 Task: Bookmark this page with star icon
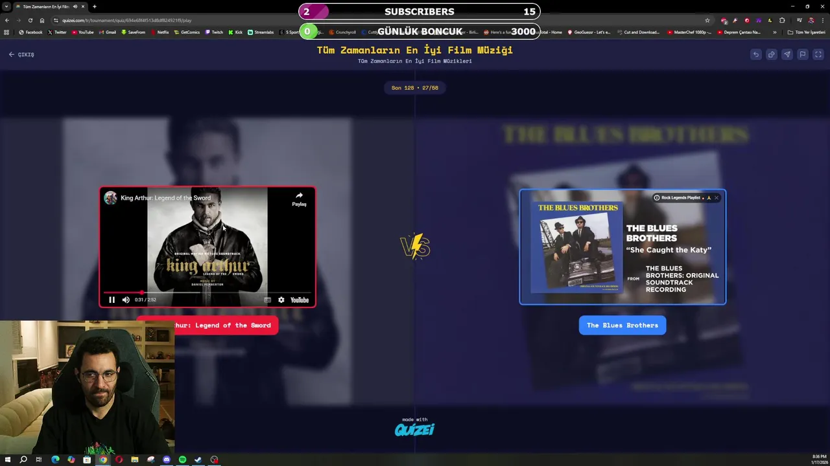coord(707,20)
